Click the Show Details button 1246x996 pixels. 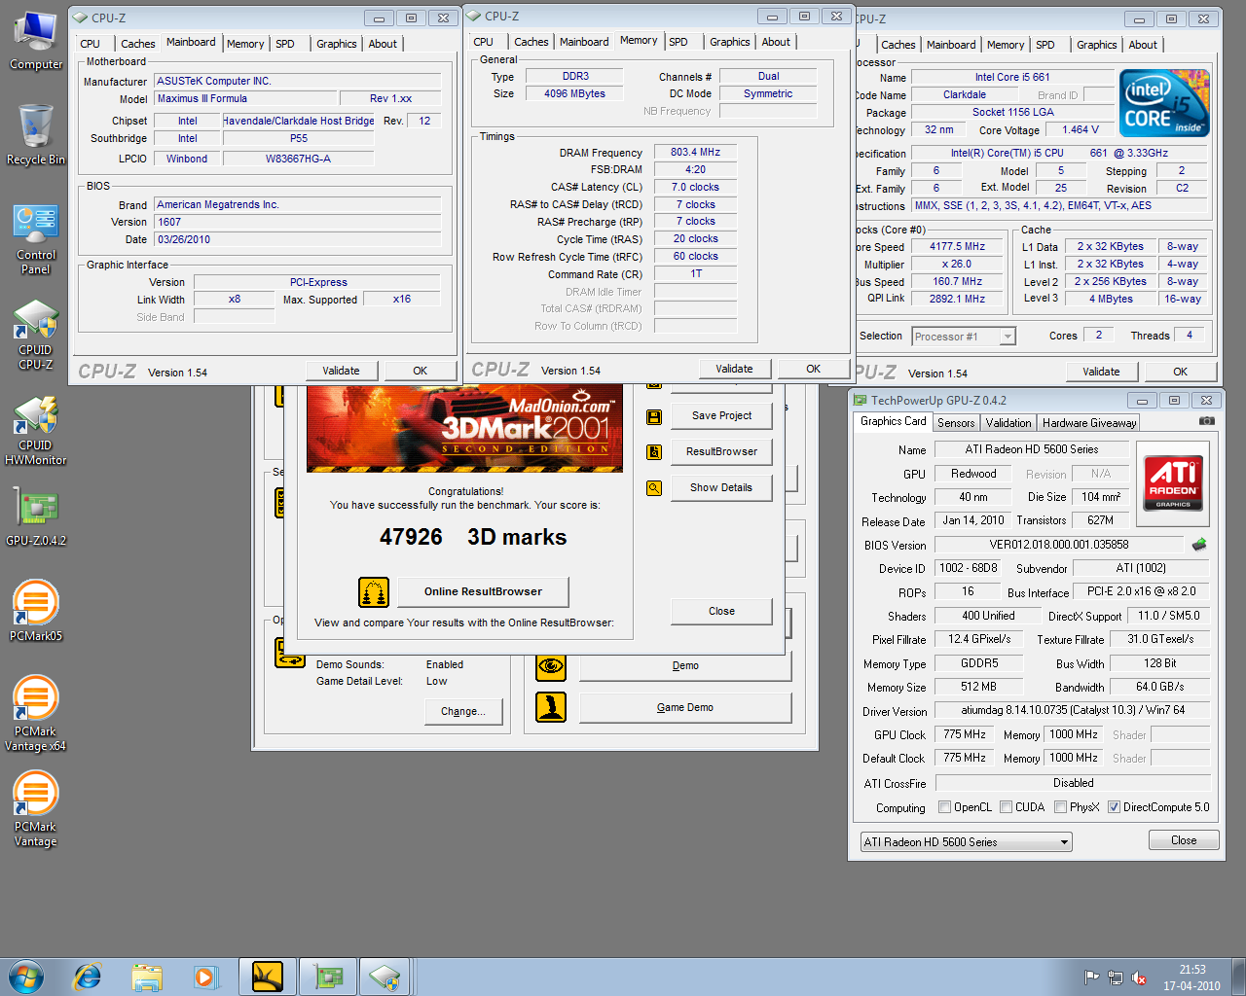pyautogui.click(x=721, y=487)
